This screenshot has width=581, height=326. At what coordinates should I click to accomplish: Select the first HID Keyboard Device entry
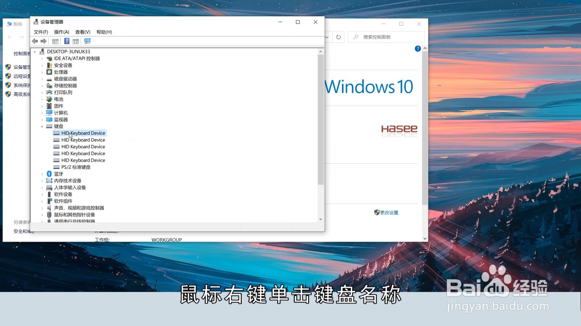coord(83,133)
